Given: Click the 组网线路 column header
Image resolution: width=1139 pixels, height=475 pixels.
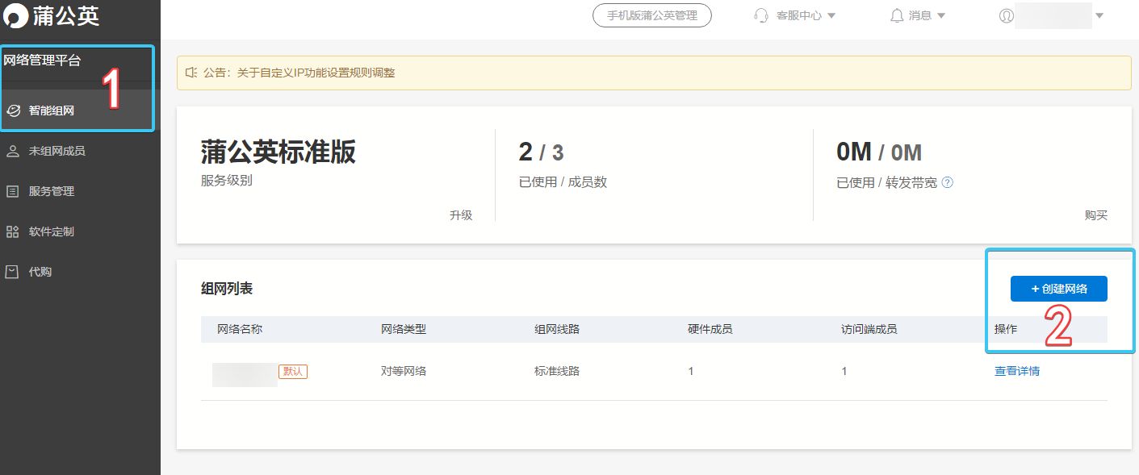Looking at the screenshot, I should tap(557, 329).
